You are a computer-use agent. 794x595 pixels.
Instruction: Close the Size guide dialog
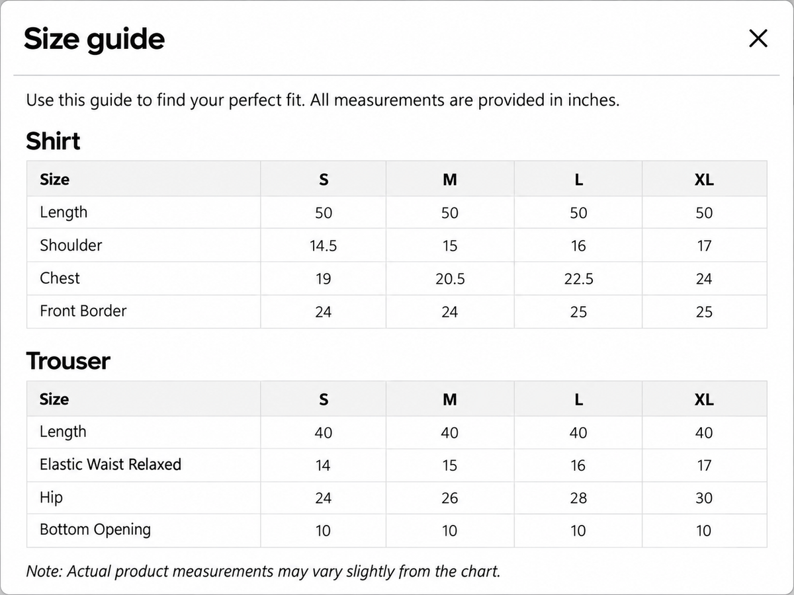tap(758, 39)
